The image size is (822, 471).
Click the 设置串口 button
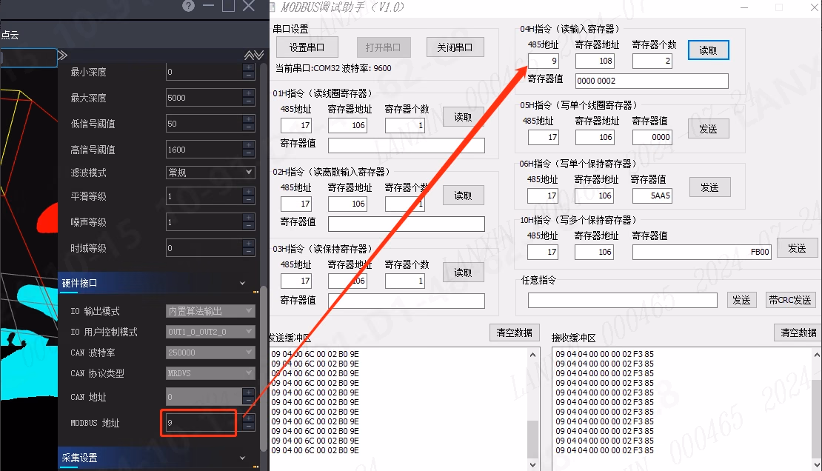click(x=307, y=47)
